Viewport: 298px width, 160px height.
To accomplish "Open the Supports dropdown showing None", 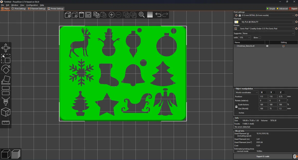I will [268, 34].
